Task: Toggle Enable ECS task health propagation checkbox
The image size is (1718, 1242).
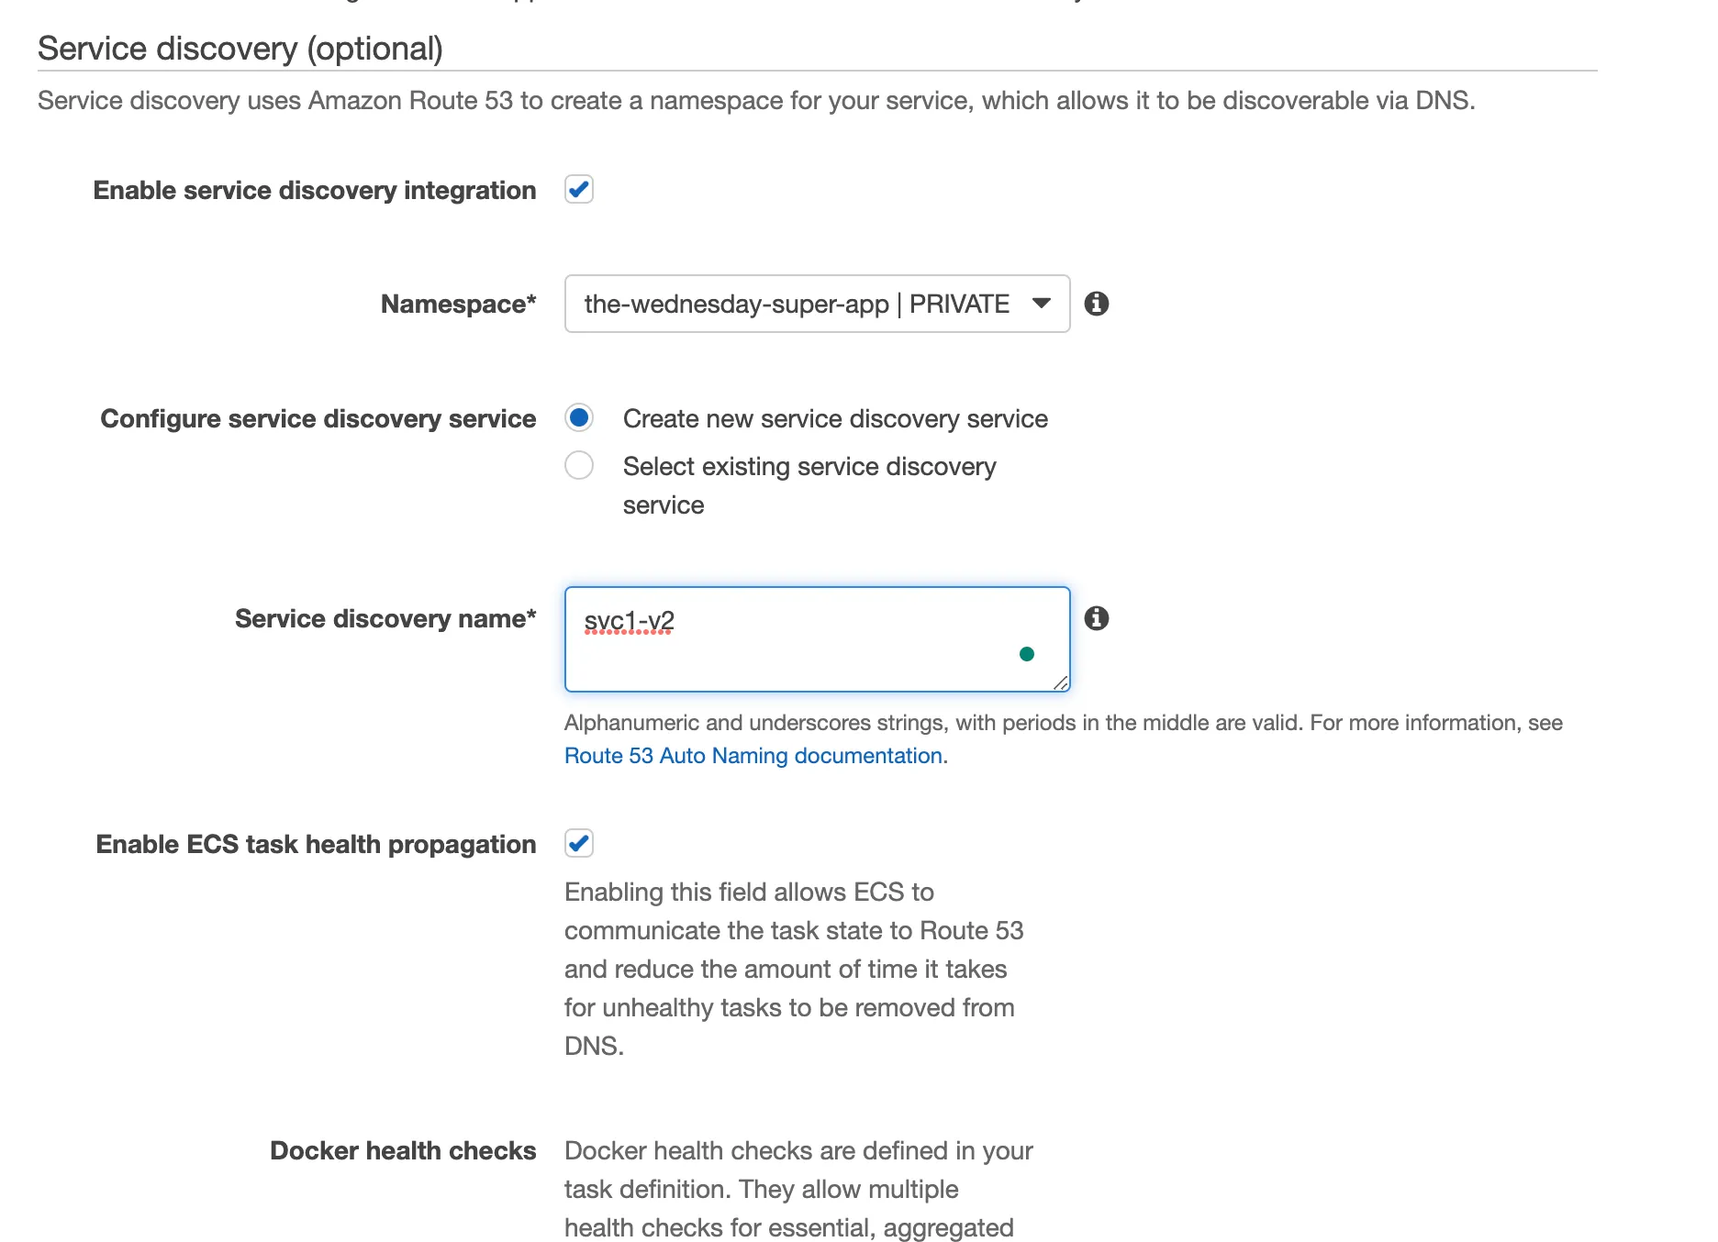Action: (579, 843)
